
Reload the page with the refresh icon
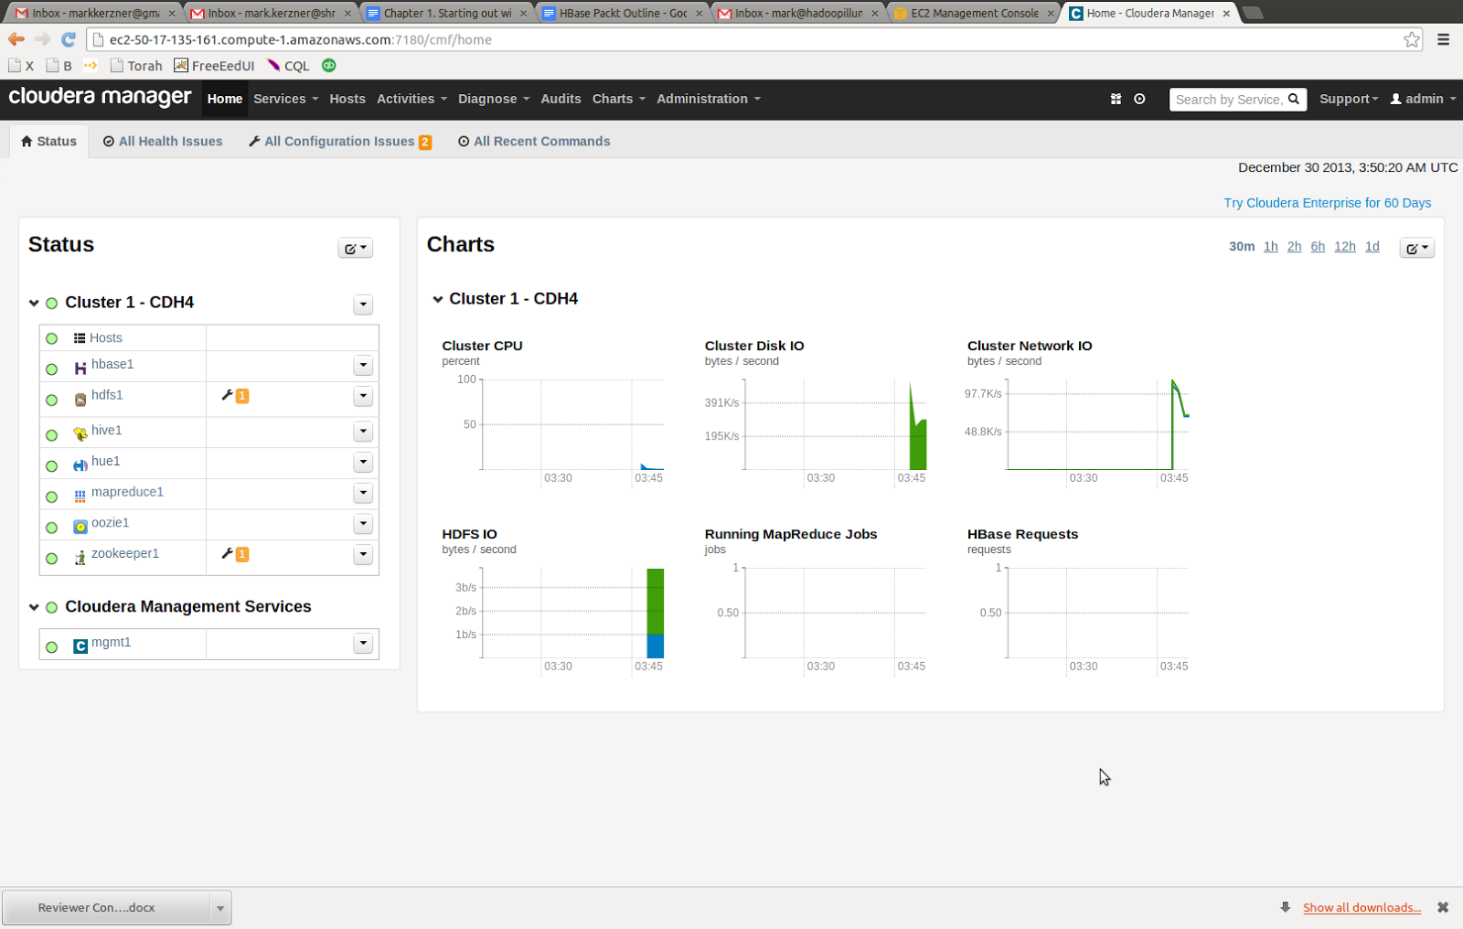(69, 39)
